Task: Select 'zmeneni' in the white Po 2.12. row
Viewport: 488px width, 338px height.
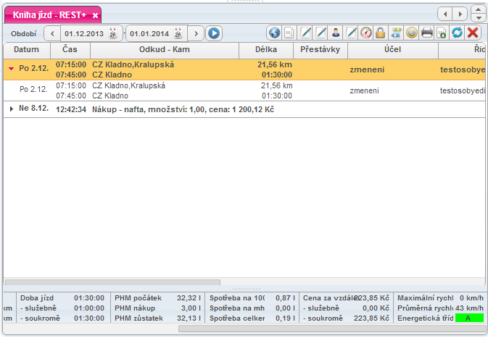Action: point(365,90)
